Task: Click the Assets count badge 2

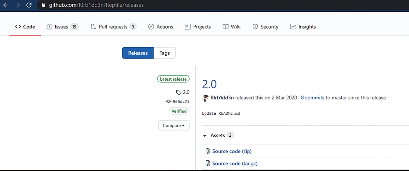Action: (230, 135)
